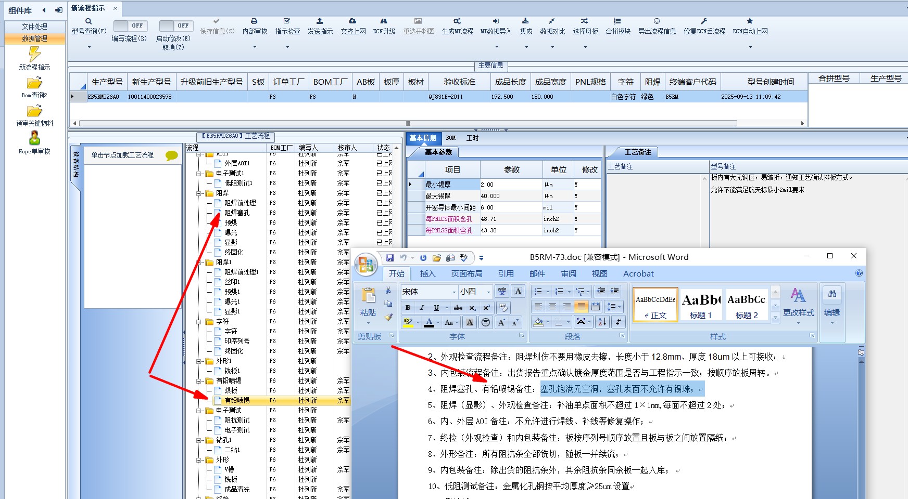Click the Word text highlight color swatch
This screenshot has height=499, width=908.
tap(408, 322)
